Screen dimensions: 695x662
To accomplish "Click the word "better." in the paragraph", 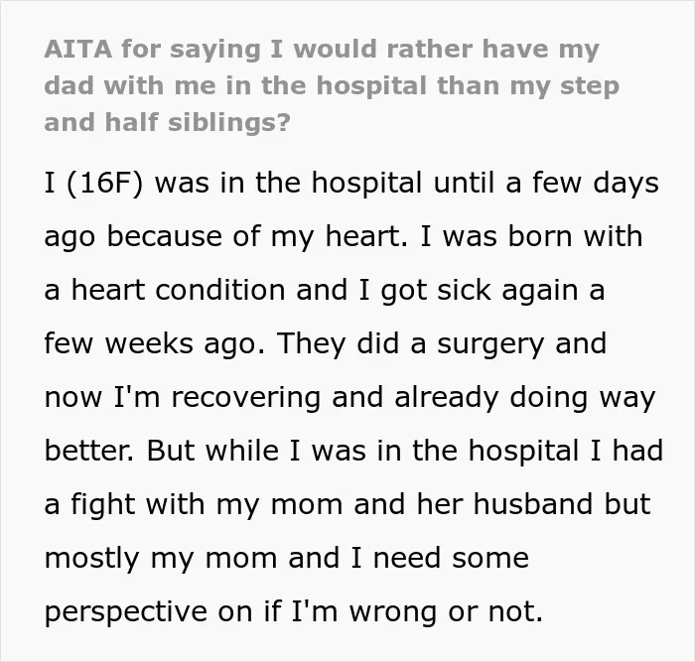I will [x=89, y=451].
